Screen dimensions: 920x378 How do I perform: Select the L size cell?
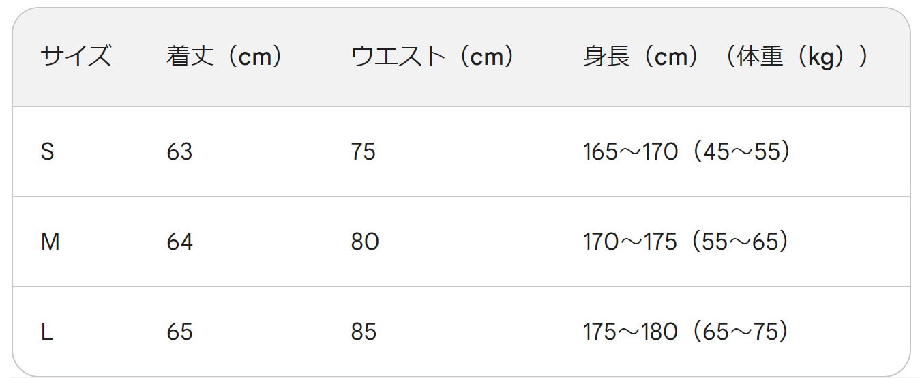pos(47,332)
